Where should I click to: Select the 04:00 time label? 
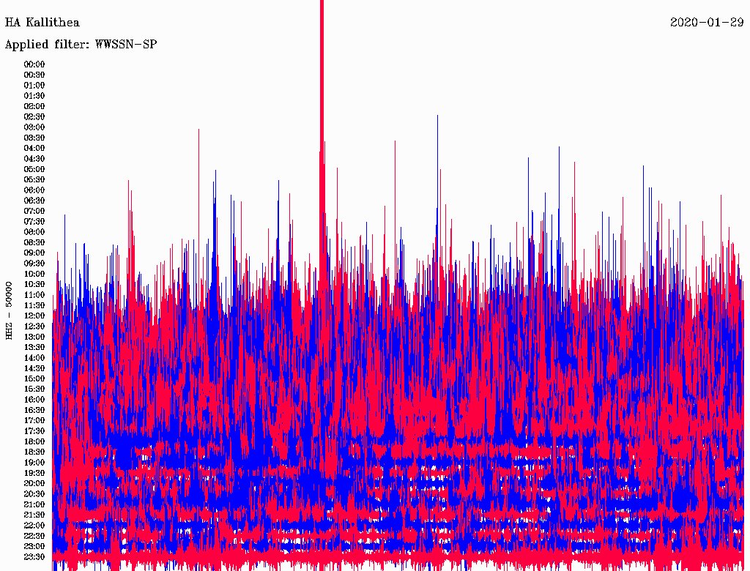[34, 149]
